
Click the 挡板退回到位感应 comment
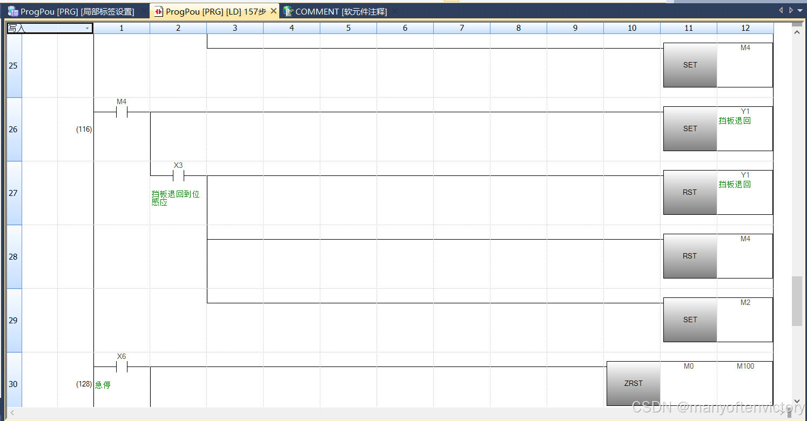176,198
